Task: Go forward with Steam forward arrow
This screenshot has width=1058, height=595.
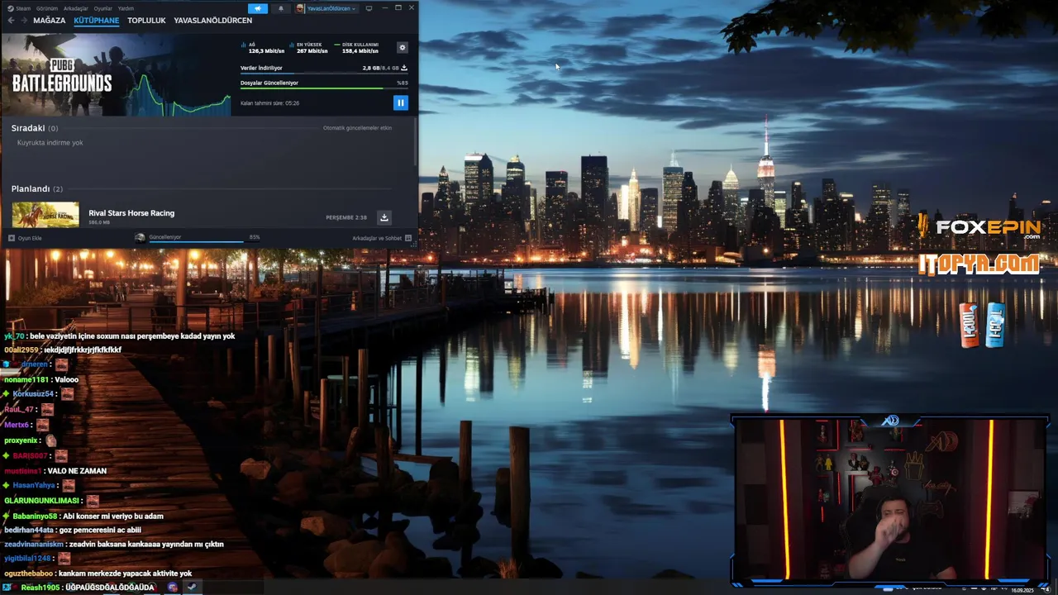Action: coord(24,21)
